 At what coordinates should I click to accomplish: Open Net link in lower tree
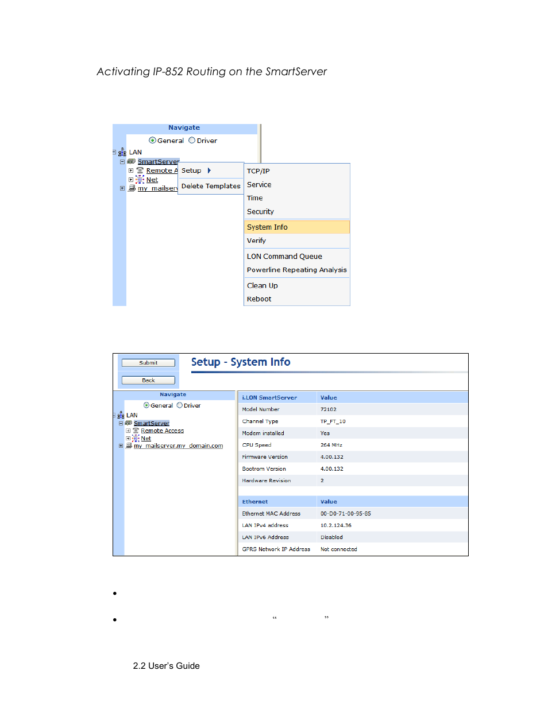[x=146, y=438]
